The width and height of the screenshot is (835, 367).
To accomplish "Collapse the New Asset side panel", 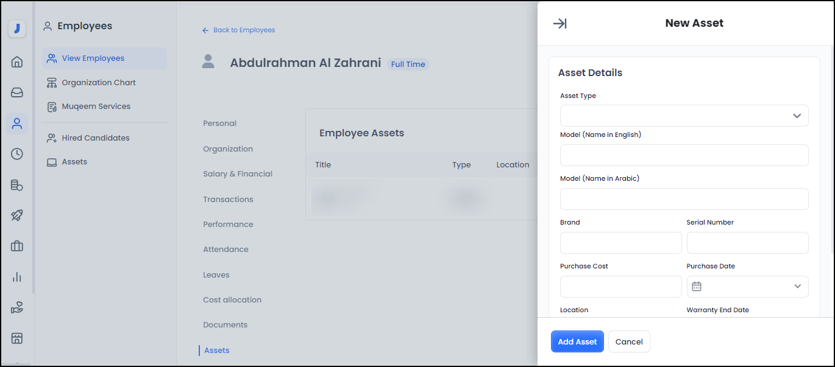I will [560, 24].
